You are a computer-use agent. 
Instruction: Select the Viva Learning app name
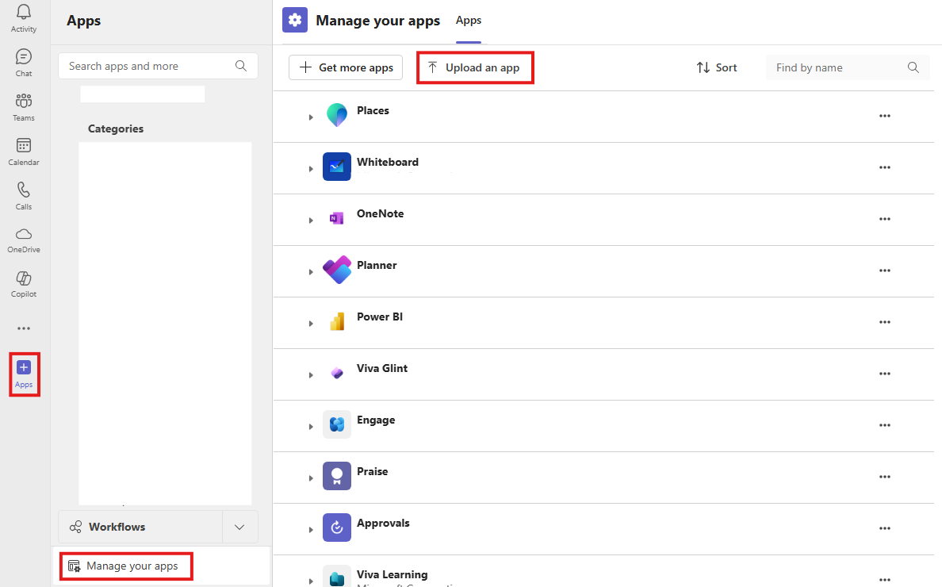click(392, 575)
